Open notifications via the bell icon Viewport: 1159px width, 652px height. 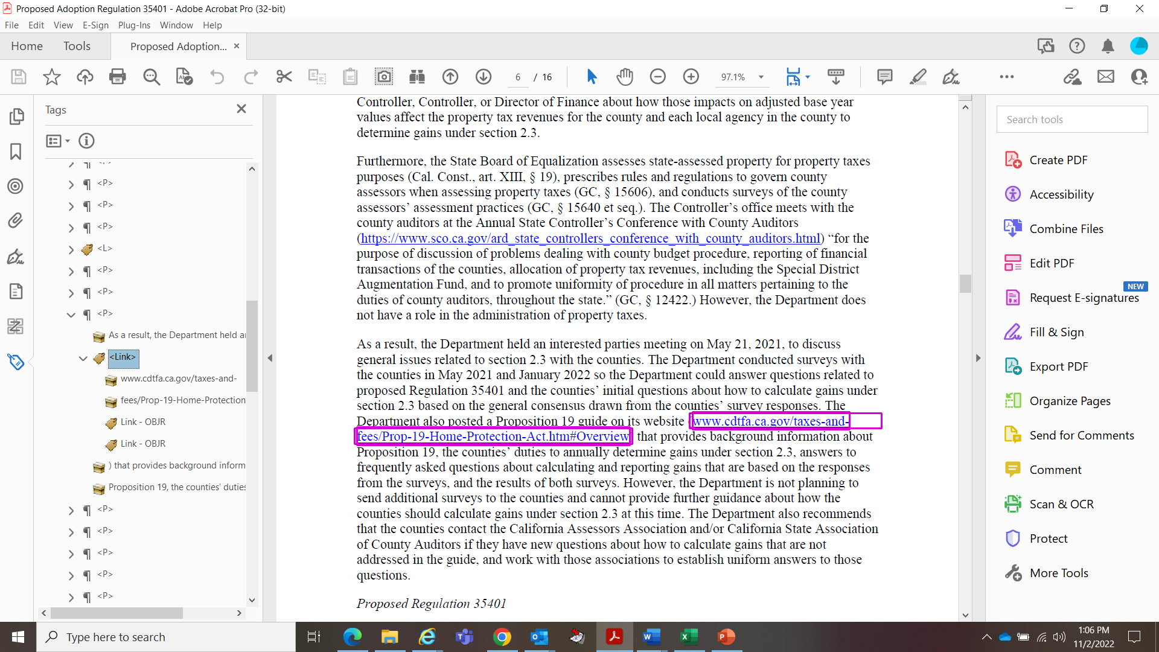(1107, 46)
